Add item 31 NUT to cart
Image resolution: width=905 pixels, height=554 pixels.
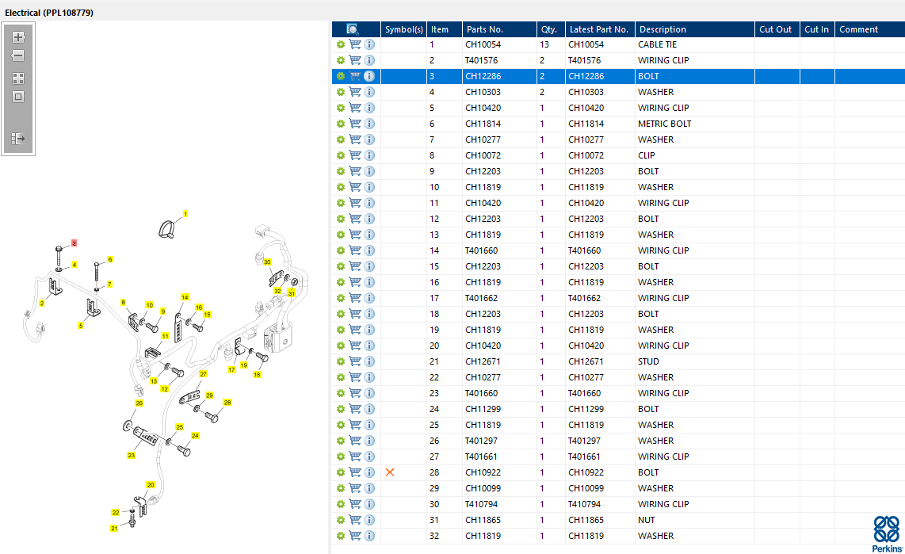click(x=355, y=520)
